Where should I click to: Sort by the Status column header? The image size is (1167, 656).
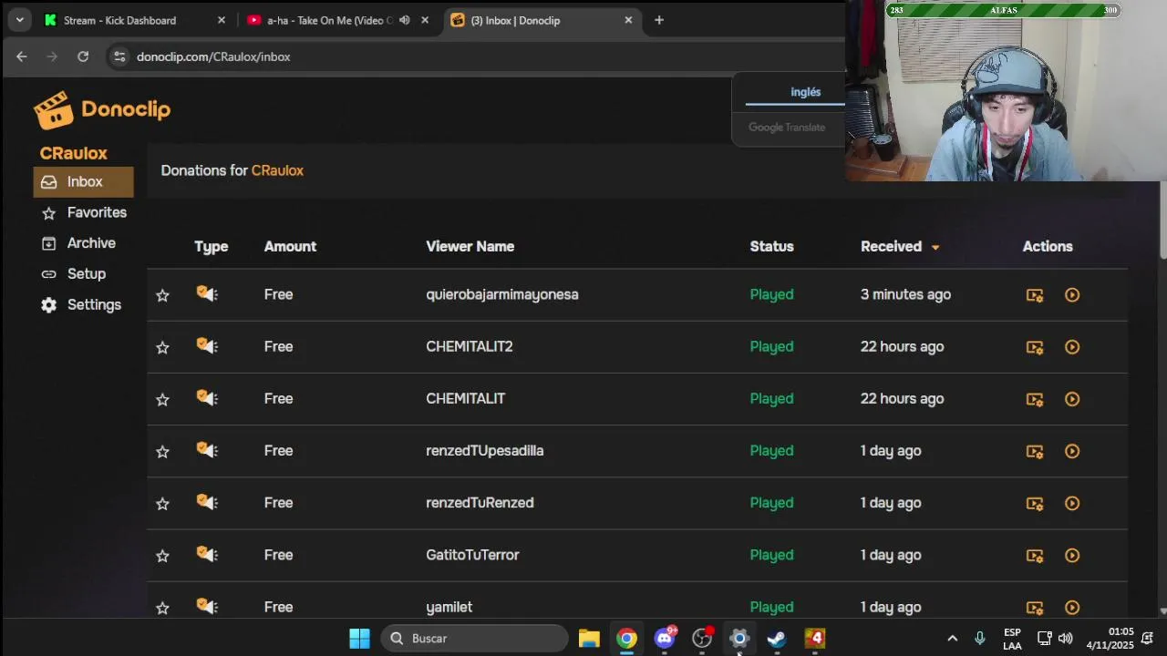click(x=771, y=247)
